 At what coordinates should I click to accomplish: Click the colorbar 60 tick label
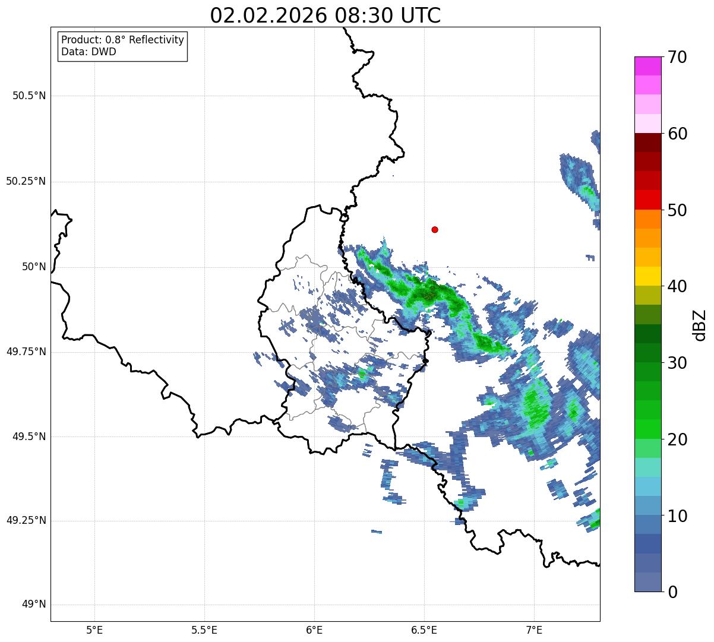(x=677, y=134)
